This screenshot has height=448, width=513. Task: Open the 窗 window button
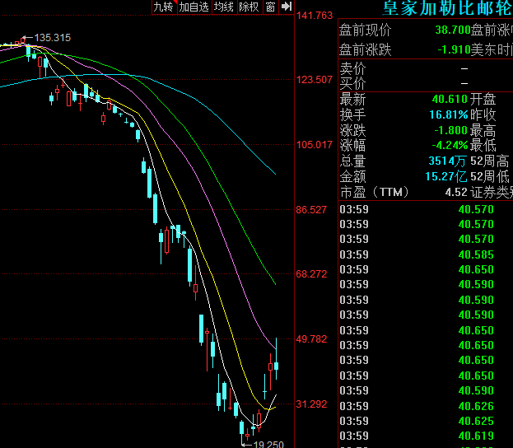[271, 7]
